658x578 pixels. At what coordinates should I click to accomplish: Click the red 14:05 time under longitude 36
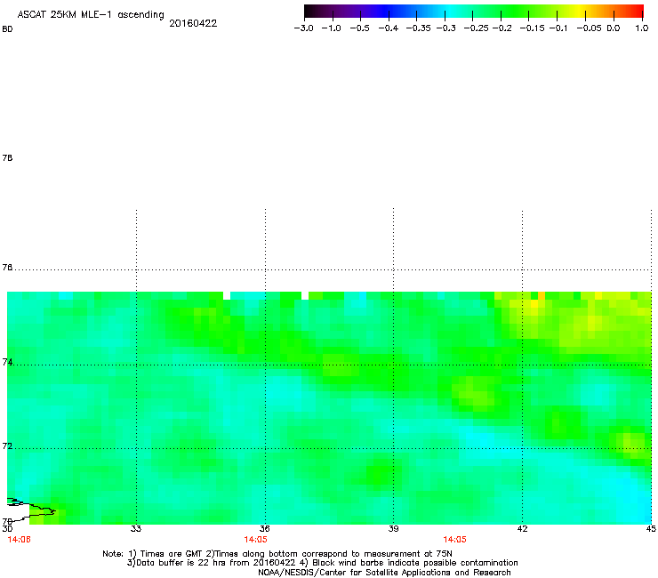coord(255,540)
